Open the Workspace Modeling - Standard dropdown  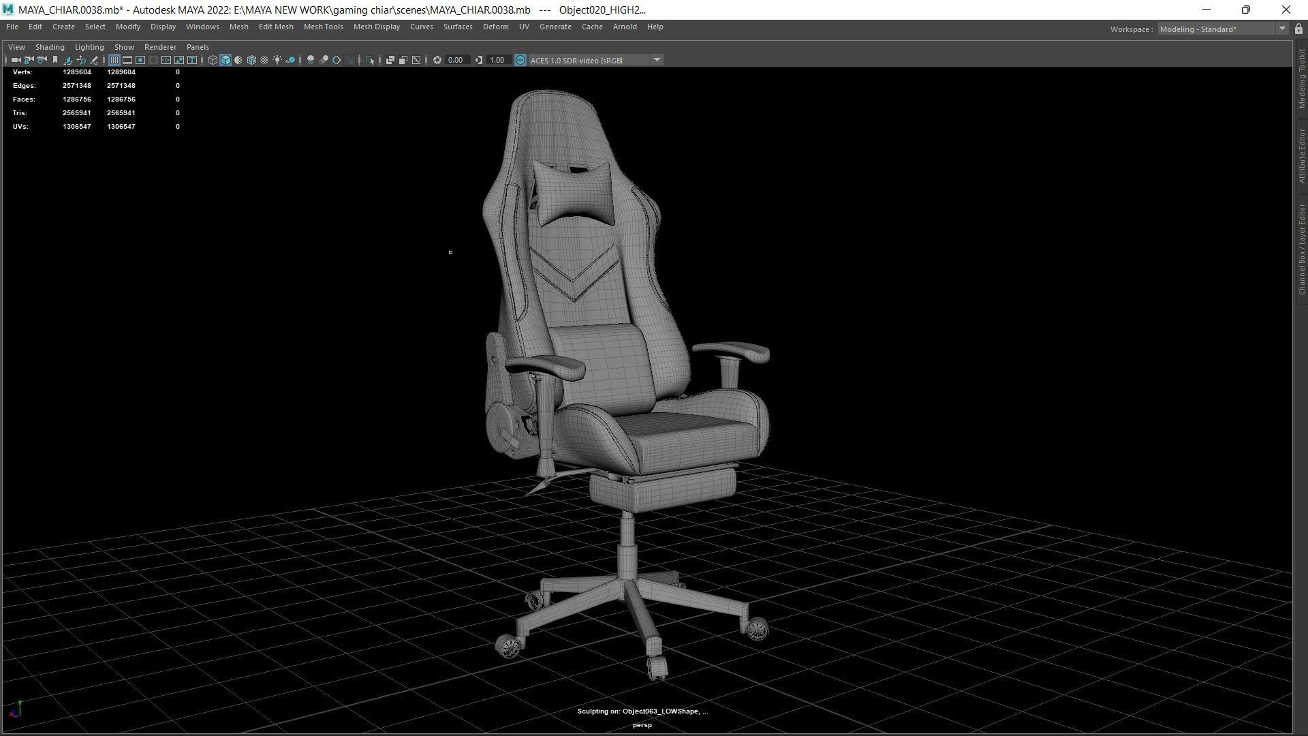1222,29
